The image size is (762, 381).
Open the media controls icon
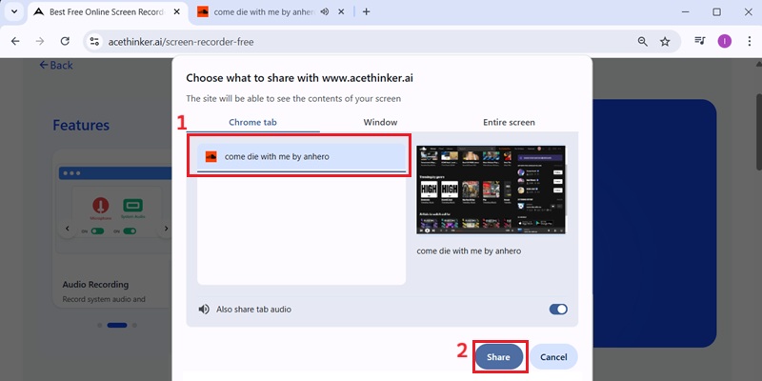coord(700,41)
